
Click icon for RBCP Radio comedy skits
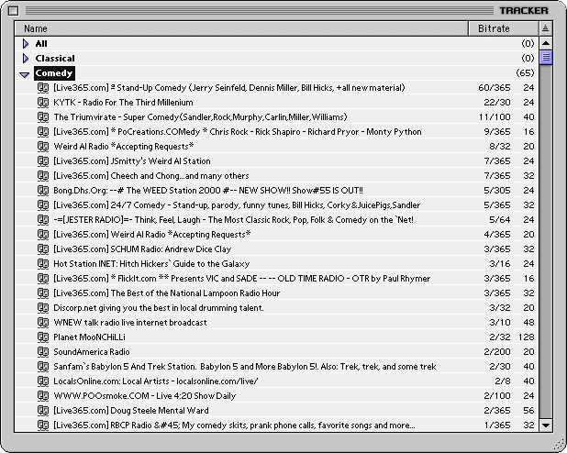(x=43, y=425)
